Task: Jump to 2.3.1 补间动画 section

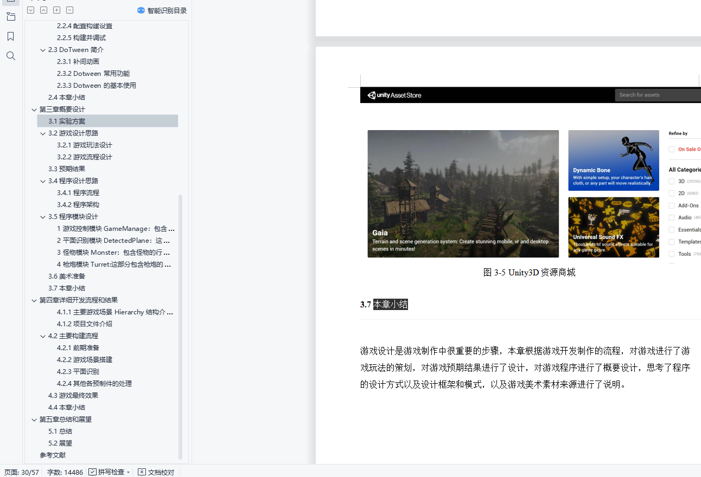Action: point(78,62)
